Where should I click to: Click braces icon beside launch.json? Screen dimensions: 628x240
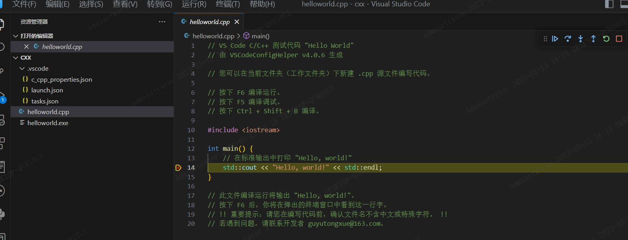[x=25, y=90]
